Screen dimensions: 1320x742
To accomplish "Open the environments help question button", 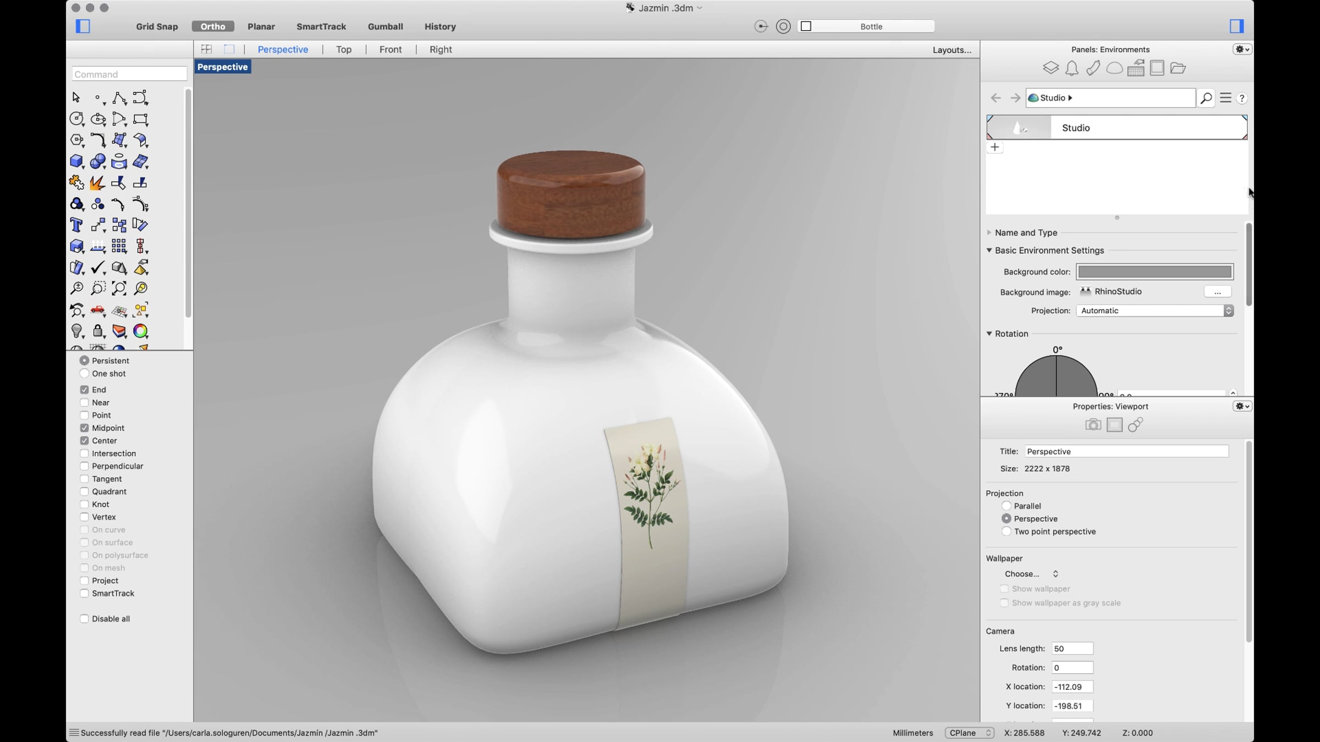I will (1242, 98).
